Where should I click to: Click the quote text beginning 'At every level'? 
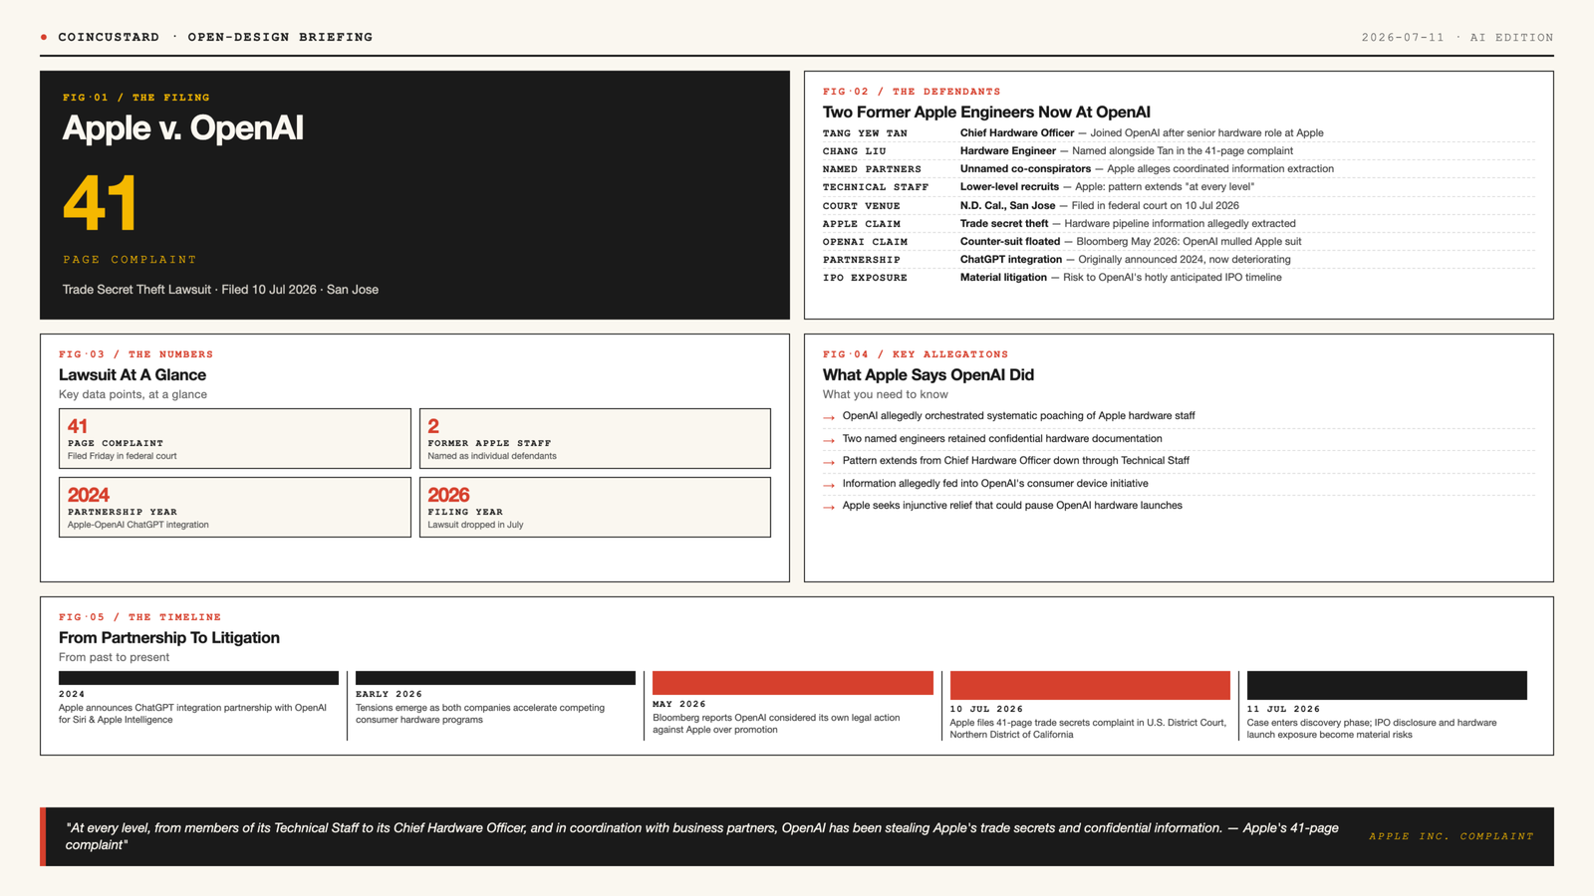click(x=702, y=836)
